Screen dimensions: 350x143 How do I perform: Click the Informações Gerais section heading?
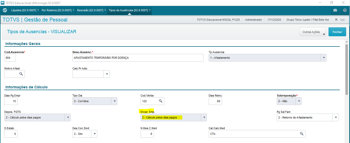(x=23, y=44)
